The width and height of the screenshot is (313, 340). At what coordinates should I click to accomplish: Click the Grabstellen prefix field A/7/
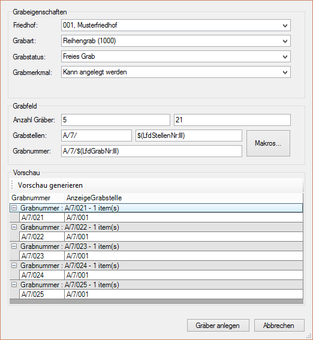[97, 136]
